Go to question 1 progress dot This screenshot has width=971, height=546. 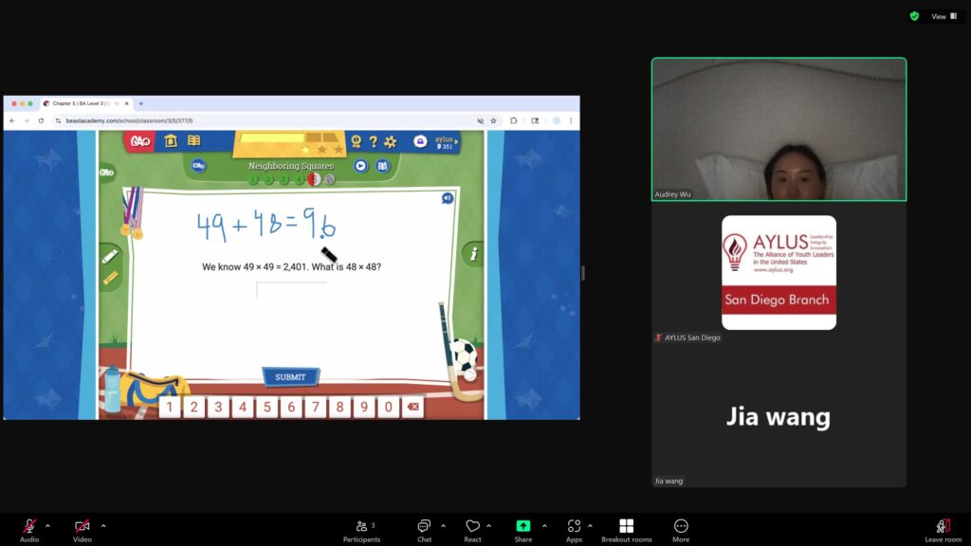click(253, 180)
